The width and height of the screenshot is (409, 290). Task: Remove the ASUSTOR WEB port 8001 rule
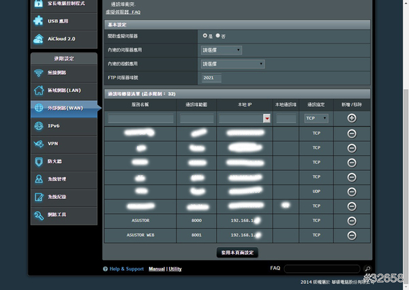(352, 236)
